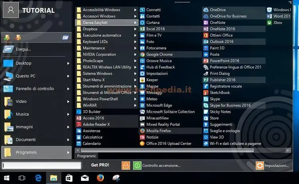Select Immagini menu entry
This screenshot has height=184, width=299.
[x=36, y=127]
